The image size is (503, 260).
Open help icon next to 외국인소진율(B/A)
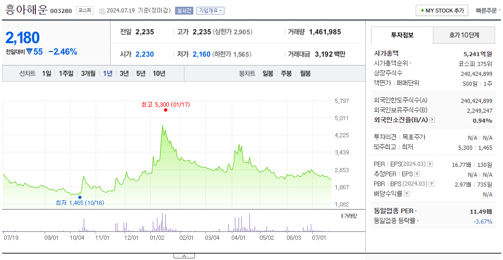coord(432,120)
